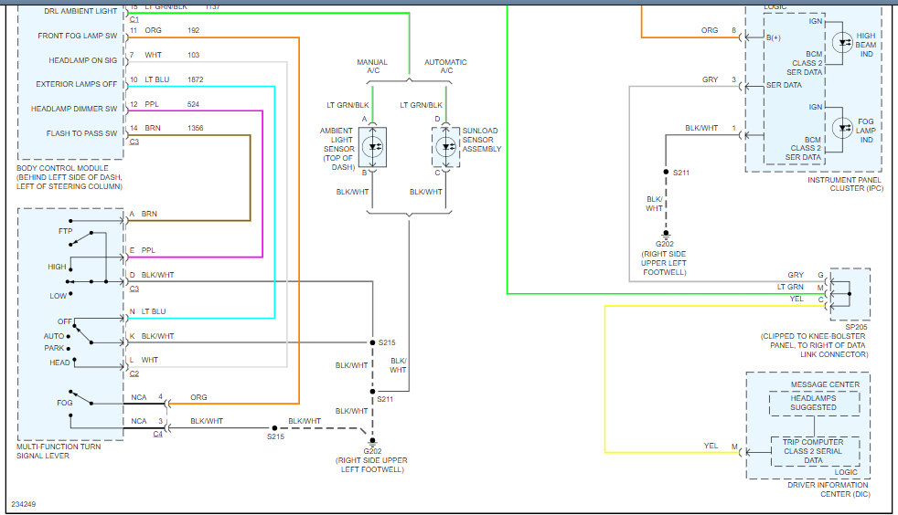
Task: Click the BRN label at terminal A
Action: coord(149,214)
